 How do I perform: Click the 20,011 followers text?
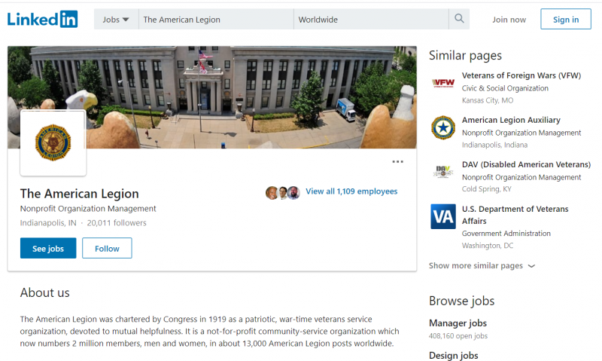click(x=117, y=223)
